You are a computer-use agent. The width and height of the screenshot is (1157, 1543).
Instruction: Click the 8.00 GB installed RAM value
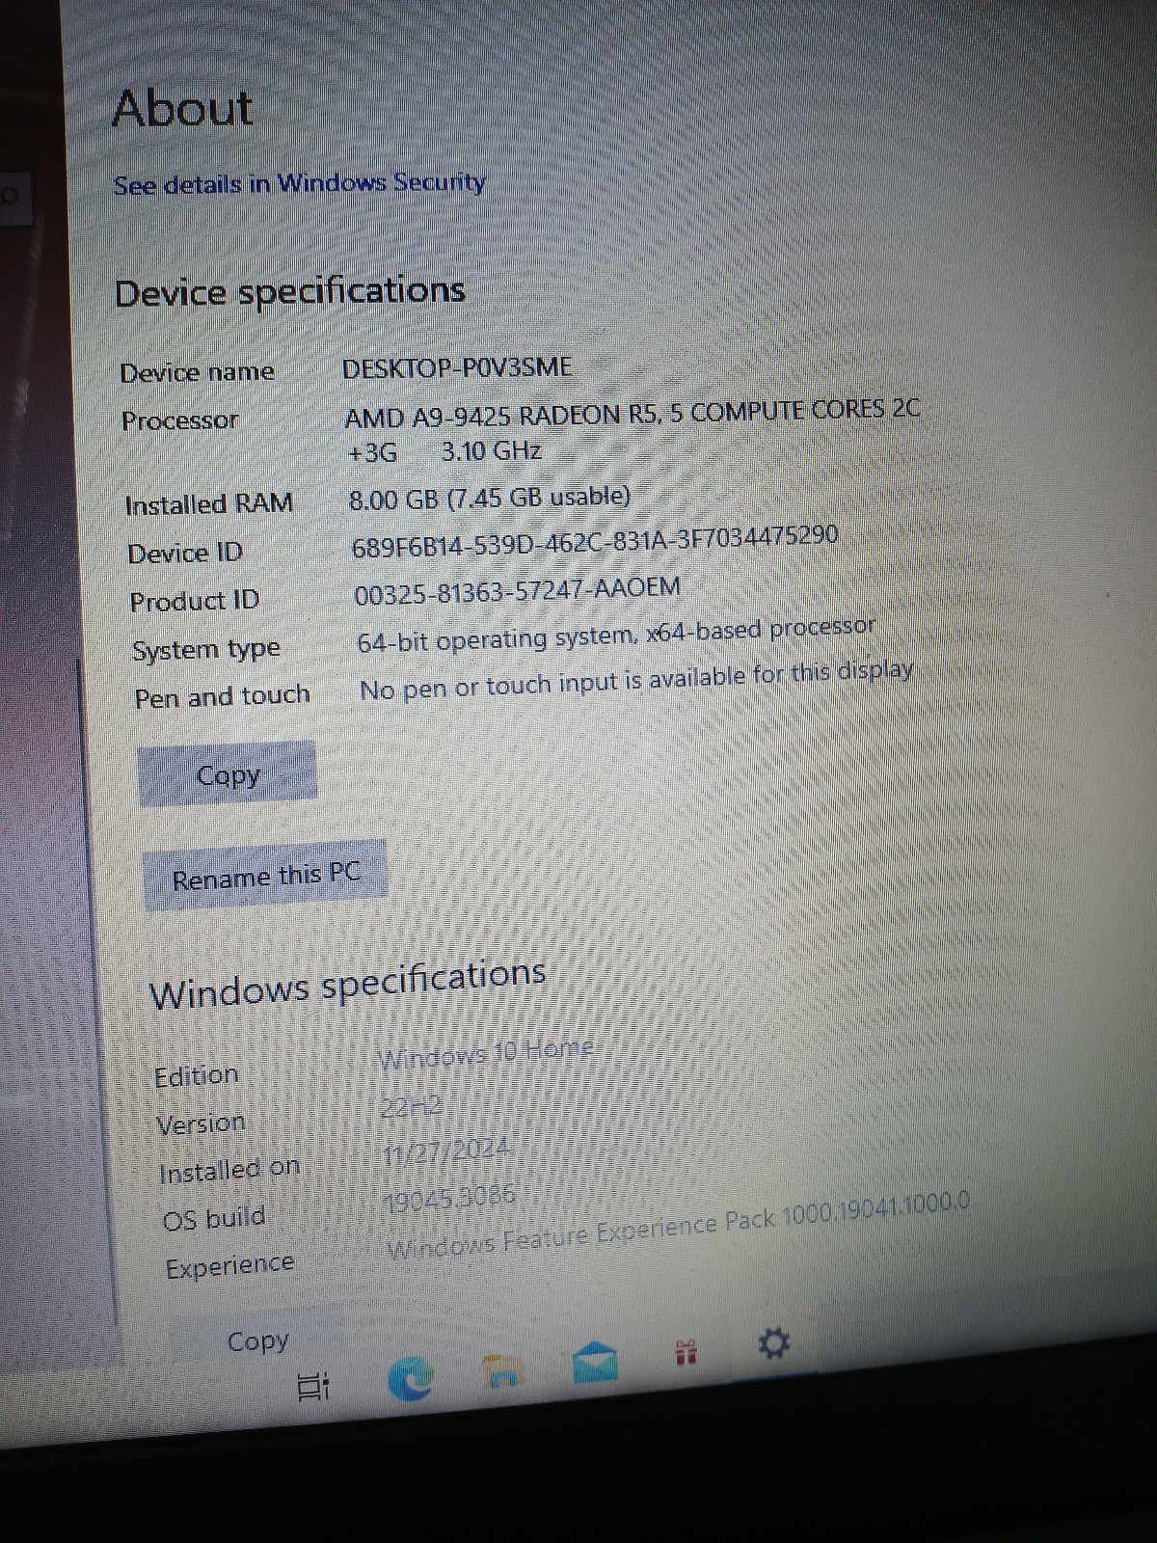pos(490,498)
